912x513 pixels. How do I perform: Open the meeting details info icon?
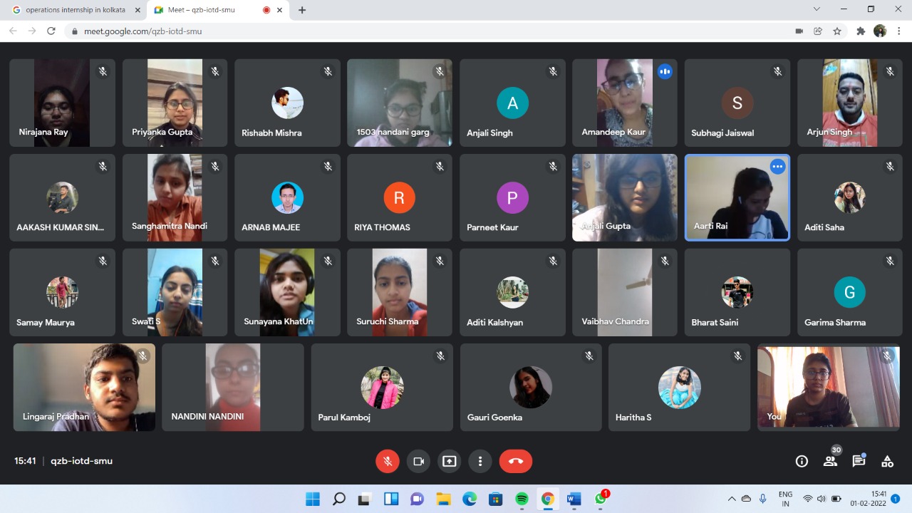coord(802,461)
